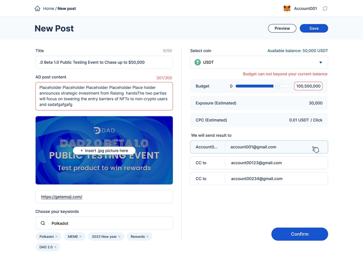
Task: Save the new post
Action: point(314,28)
